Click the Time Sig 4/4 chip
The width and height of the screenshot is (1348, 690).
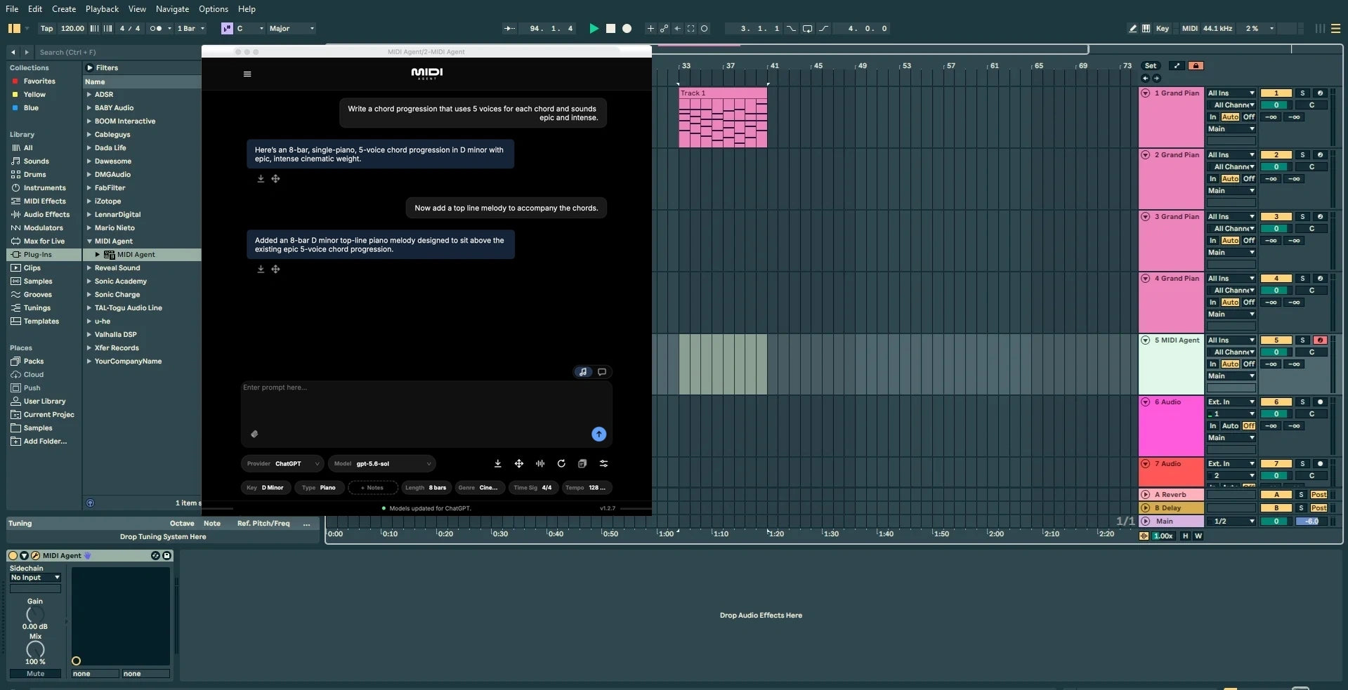click(532, 488)
